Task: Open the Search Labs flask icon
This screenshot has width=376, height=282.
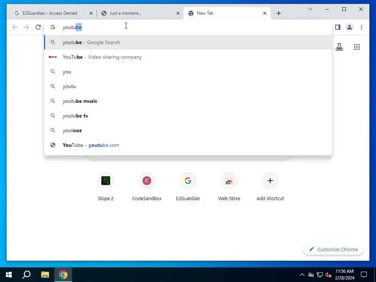Action: click(x=339, y=47)
